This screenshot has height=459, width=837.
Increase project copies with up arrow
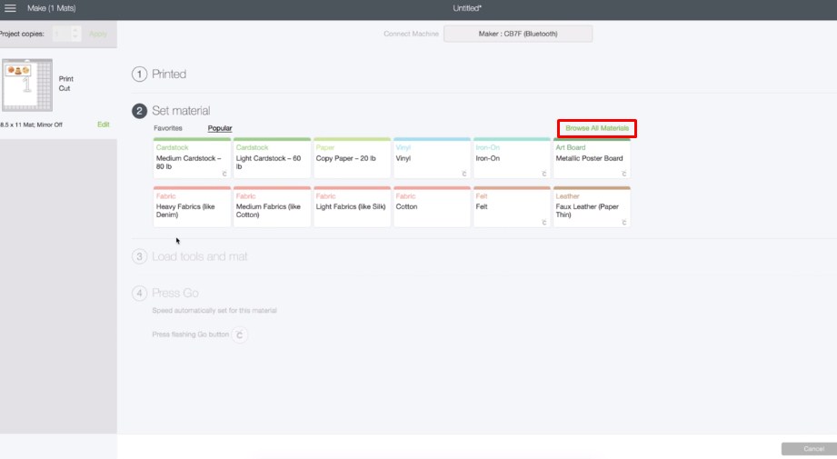coord(75,30)
